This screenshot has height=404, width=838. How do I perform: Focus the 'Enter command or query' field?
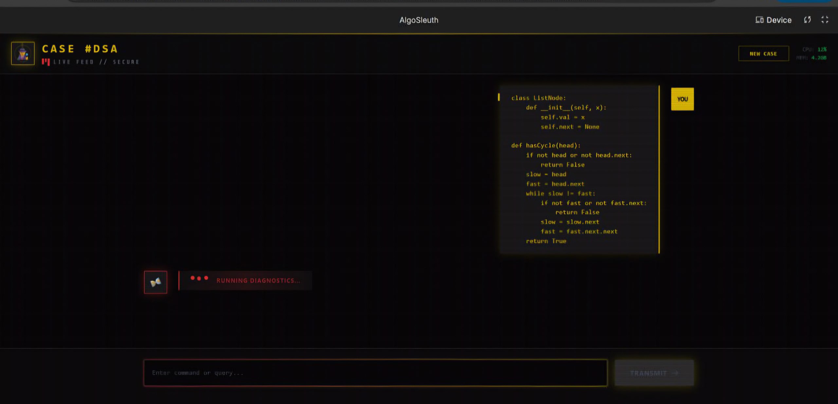tap(375, 373)
